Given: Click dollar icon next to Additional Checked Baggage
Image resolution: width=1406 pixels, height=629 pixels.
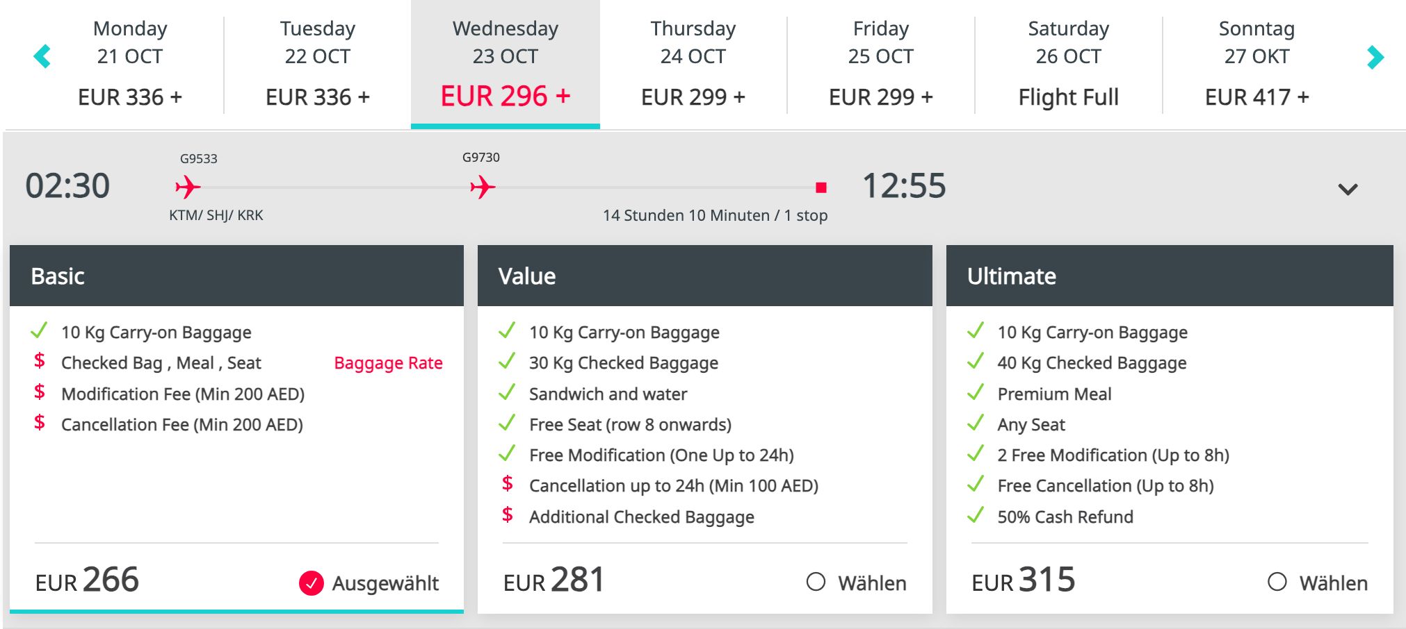Looking at the screenshot, I should (508, 515).
